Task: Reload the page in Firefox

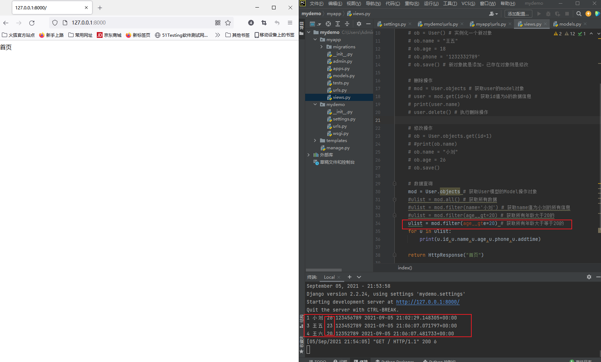Action: 32,23
